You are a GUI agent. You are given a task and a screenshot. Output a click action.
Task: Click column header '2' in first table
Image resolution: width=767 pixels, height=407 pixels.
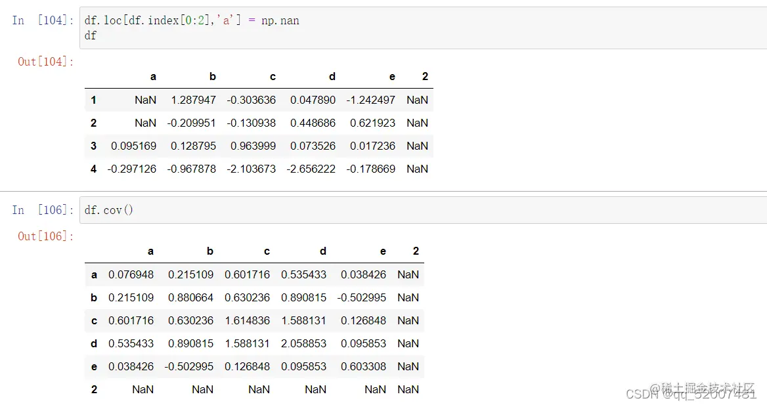click(x=425, y=77)
